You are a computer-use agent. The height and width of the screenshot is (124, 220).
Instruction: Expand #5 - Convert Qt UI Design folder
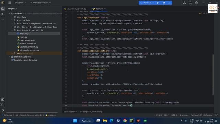[12, 27]
